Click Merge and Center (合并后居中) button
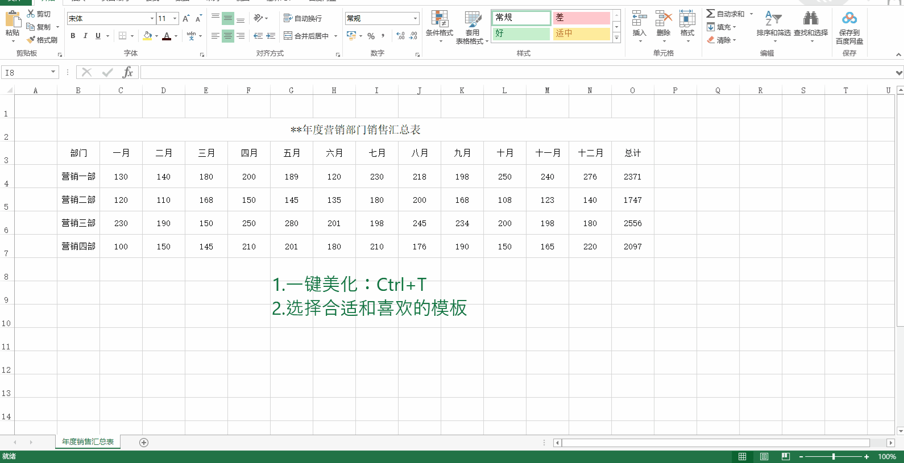Screen dimensions: 904x463 (x=306, y=36)
